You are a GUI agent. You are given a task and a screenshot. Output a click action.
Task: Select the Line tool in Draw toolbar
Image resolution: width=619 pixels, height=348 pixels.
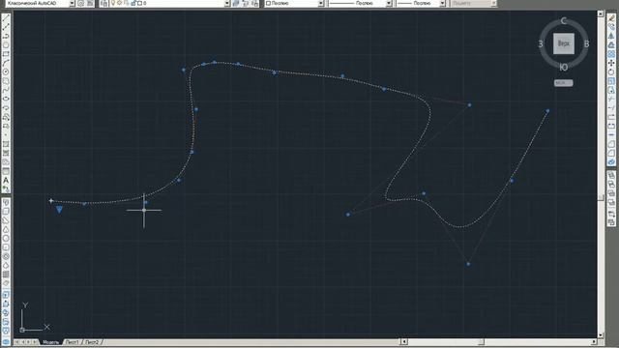pos(6,17)
